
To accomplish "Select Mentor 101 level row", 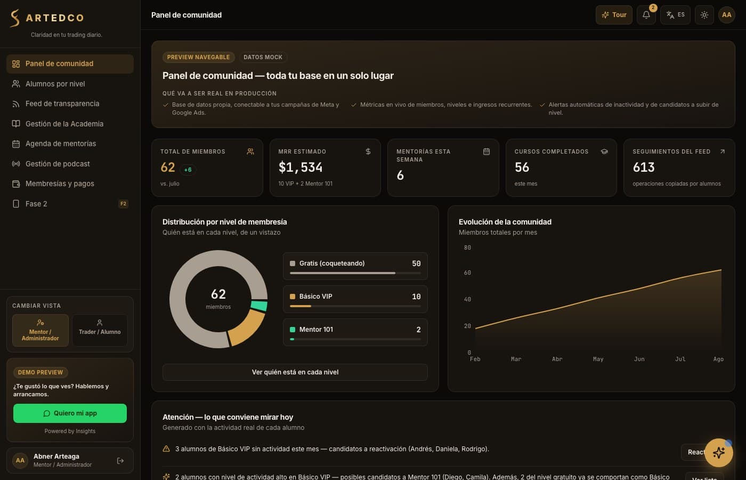I will pos(355,332).
